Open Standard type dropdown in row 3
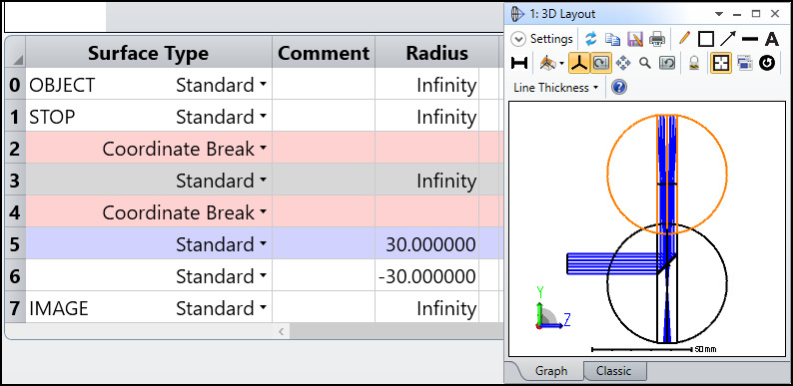Viewport: 793px width, 386px height. point(263,181)
